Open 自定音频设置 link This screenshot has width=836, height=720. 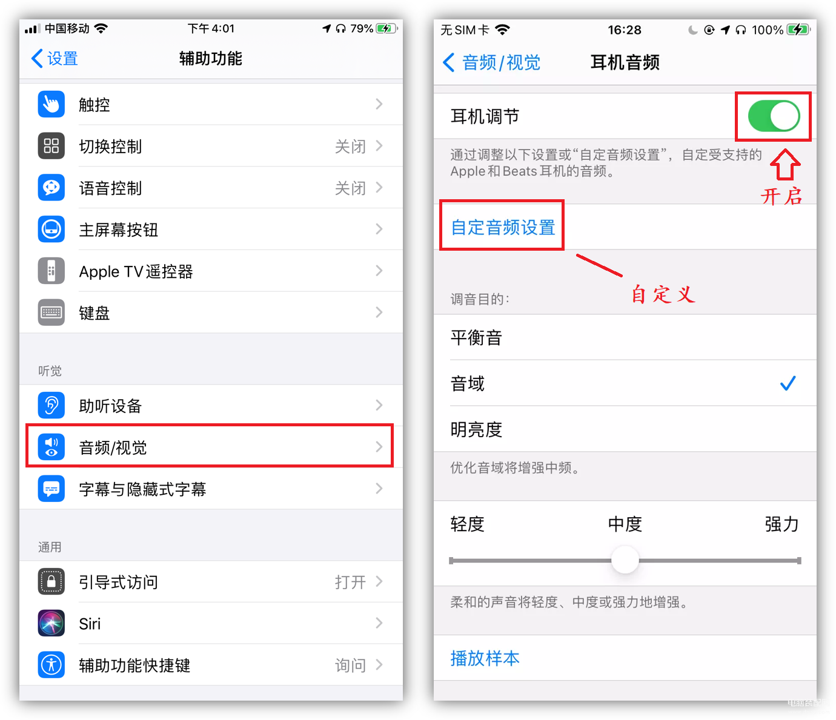503,228
